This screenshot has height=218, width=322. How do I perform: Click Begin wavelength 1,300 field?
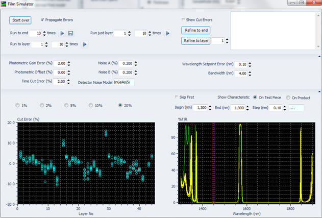[201, 108]
